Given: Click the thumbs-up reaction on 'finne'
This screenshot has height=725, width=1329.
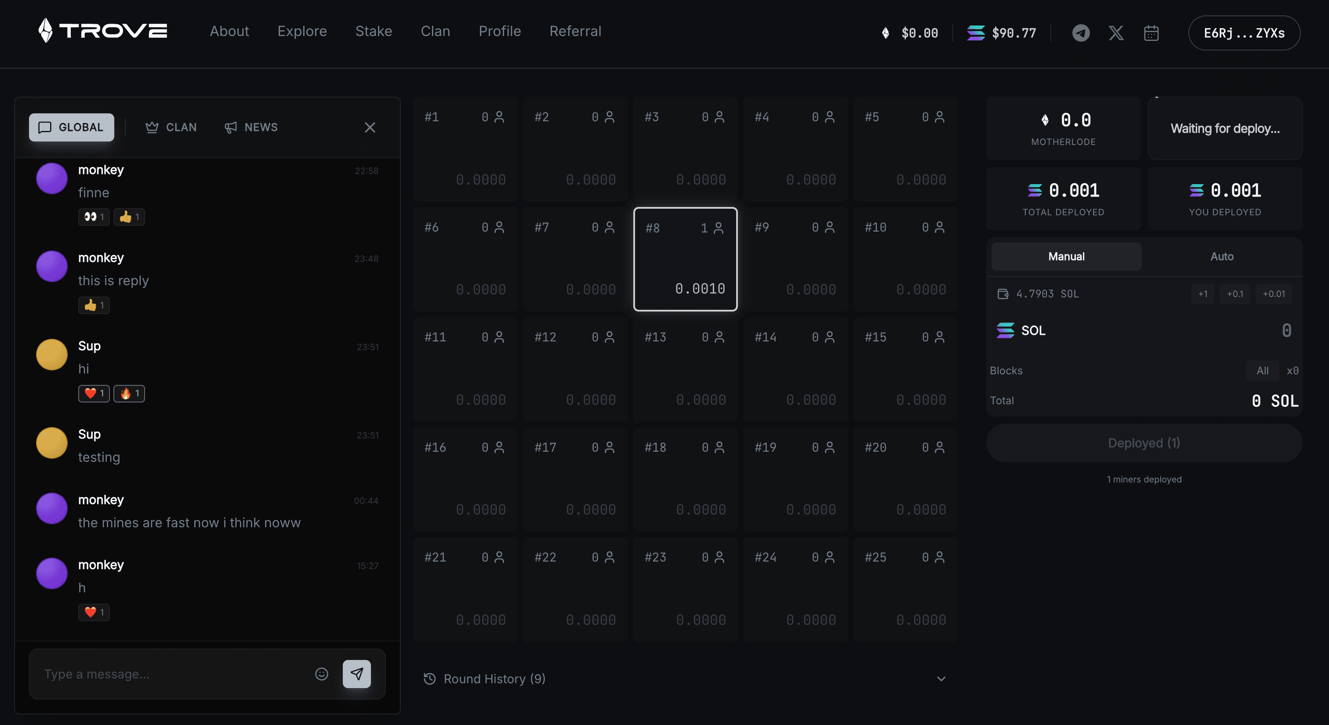Looking at the screenshot, I should click(x=129, y=217).
